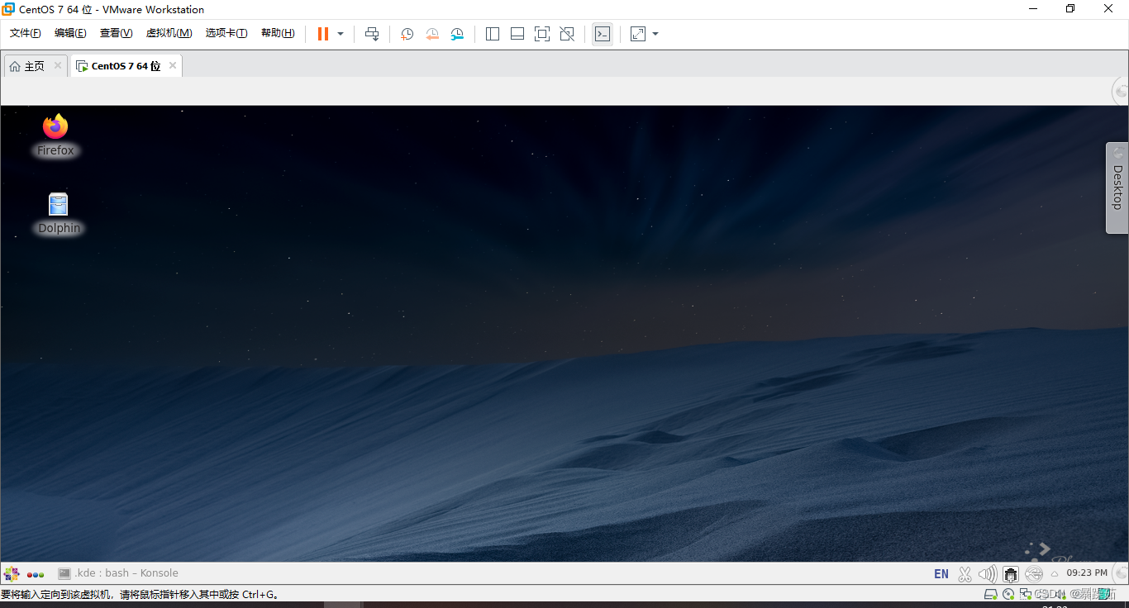Open the Firefox desktop icon

click(55, 135)
